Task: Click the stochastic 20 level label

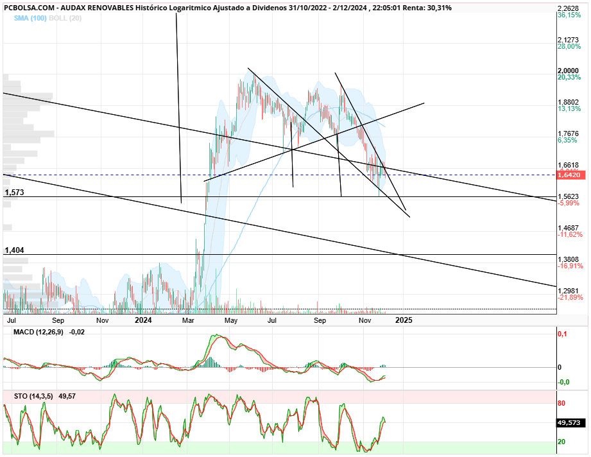Action: [x=561, y=442]
